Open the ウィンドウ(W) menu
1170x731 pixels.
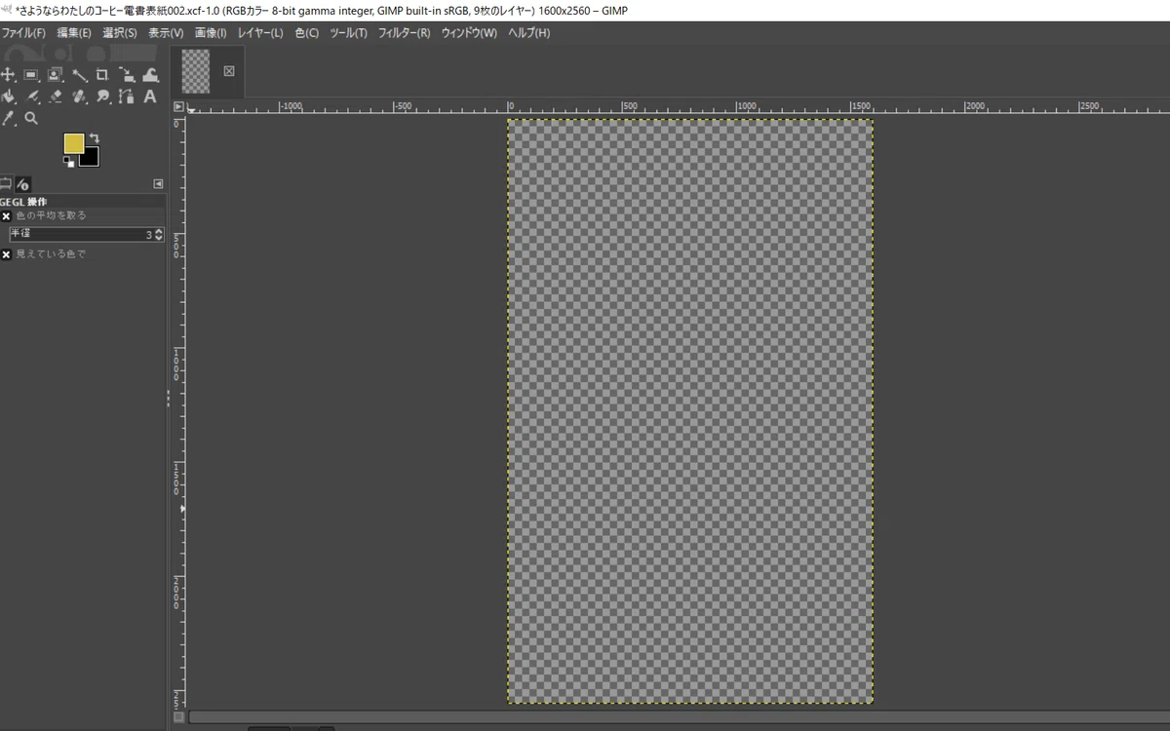pyautogui.click(x=469, y=33)
